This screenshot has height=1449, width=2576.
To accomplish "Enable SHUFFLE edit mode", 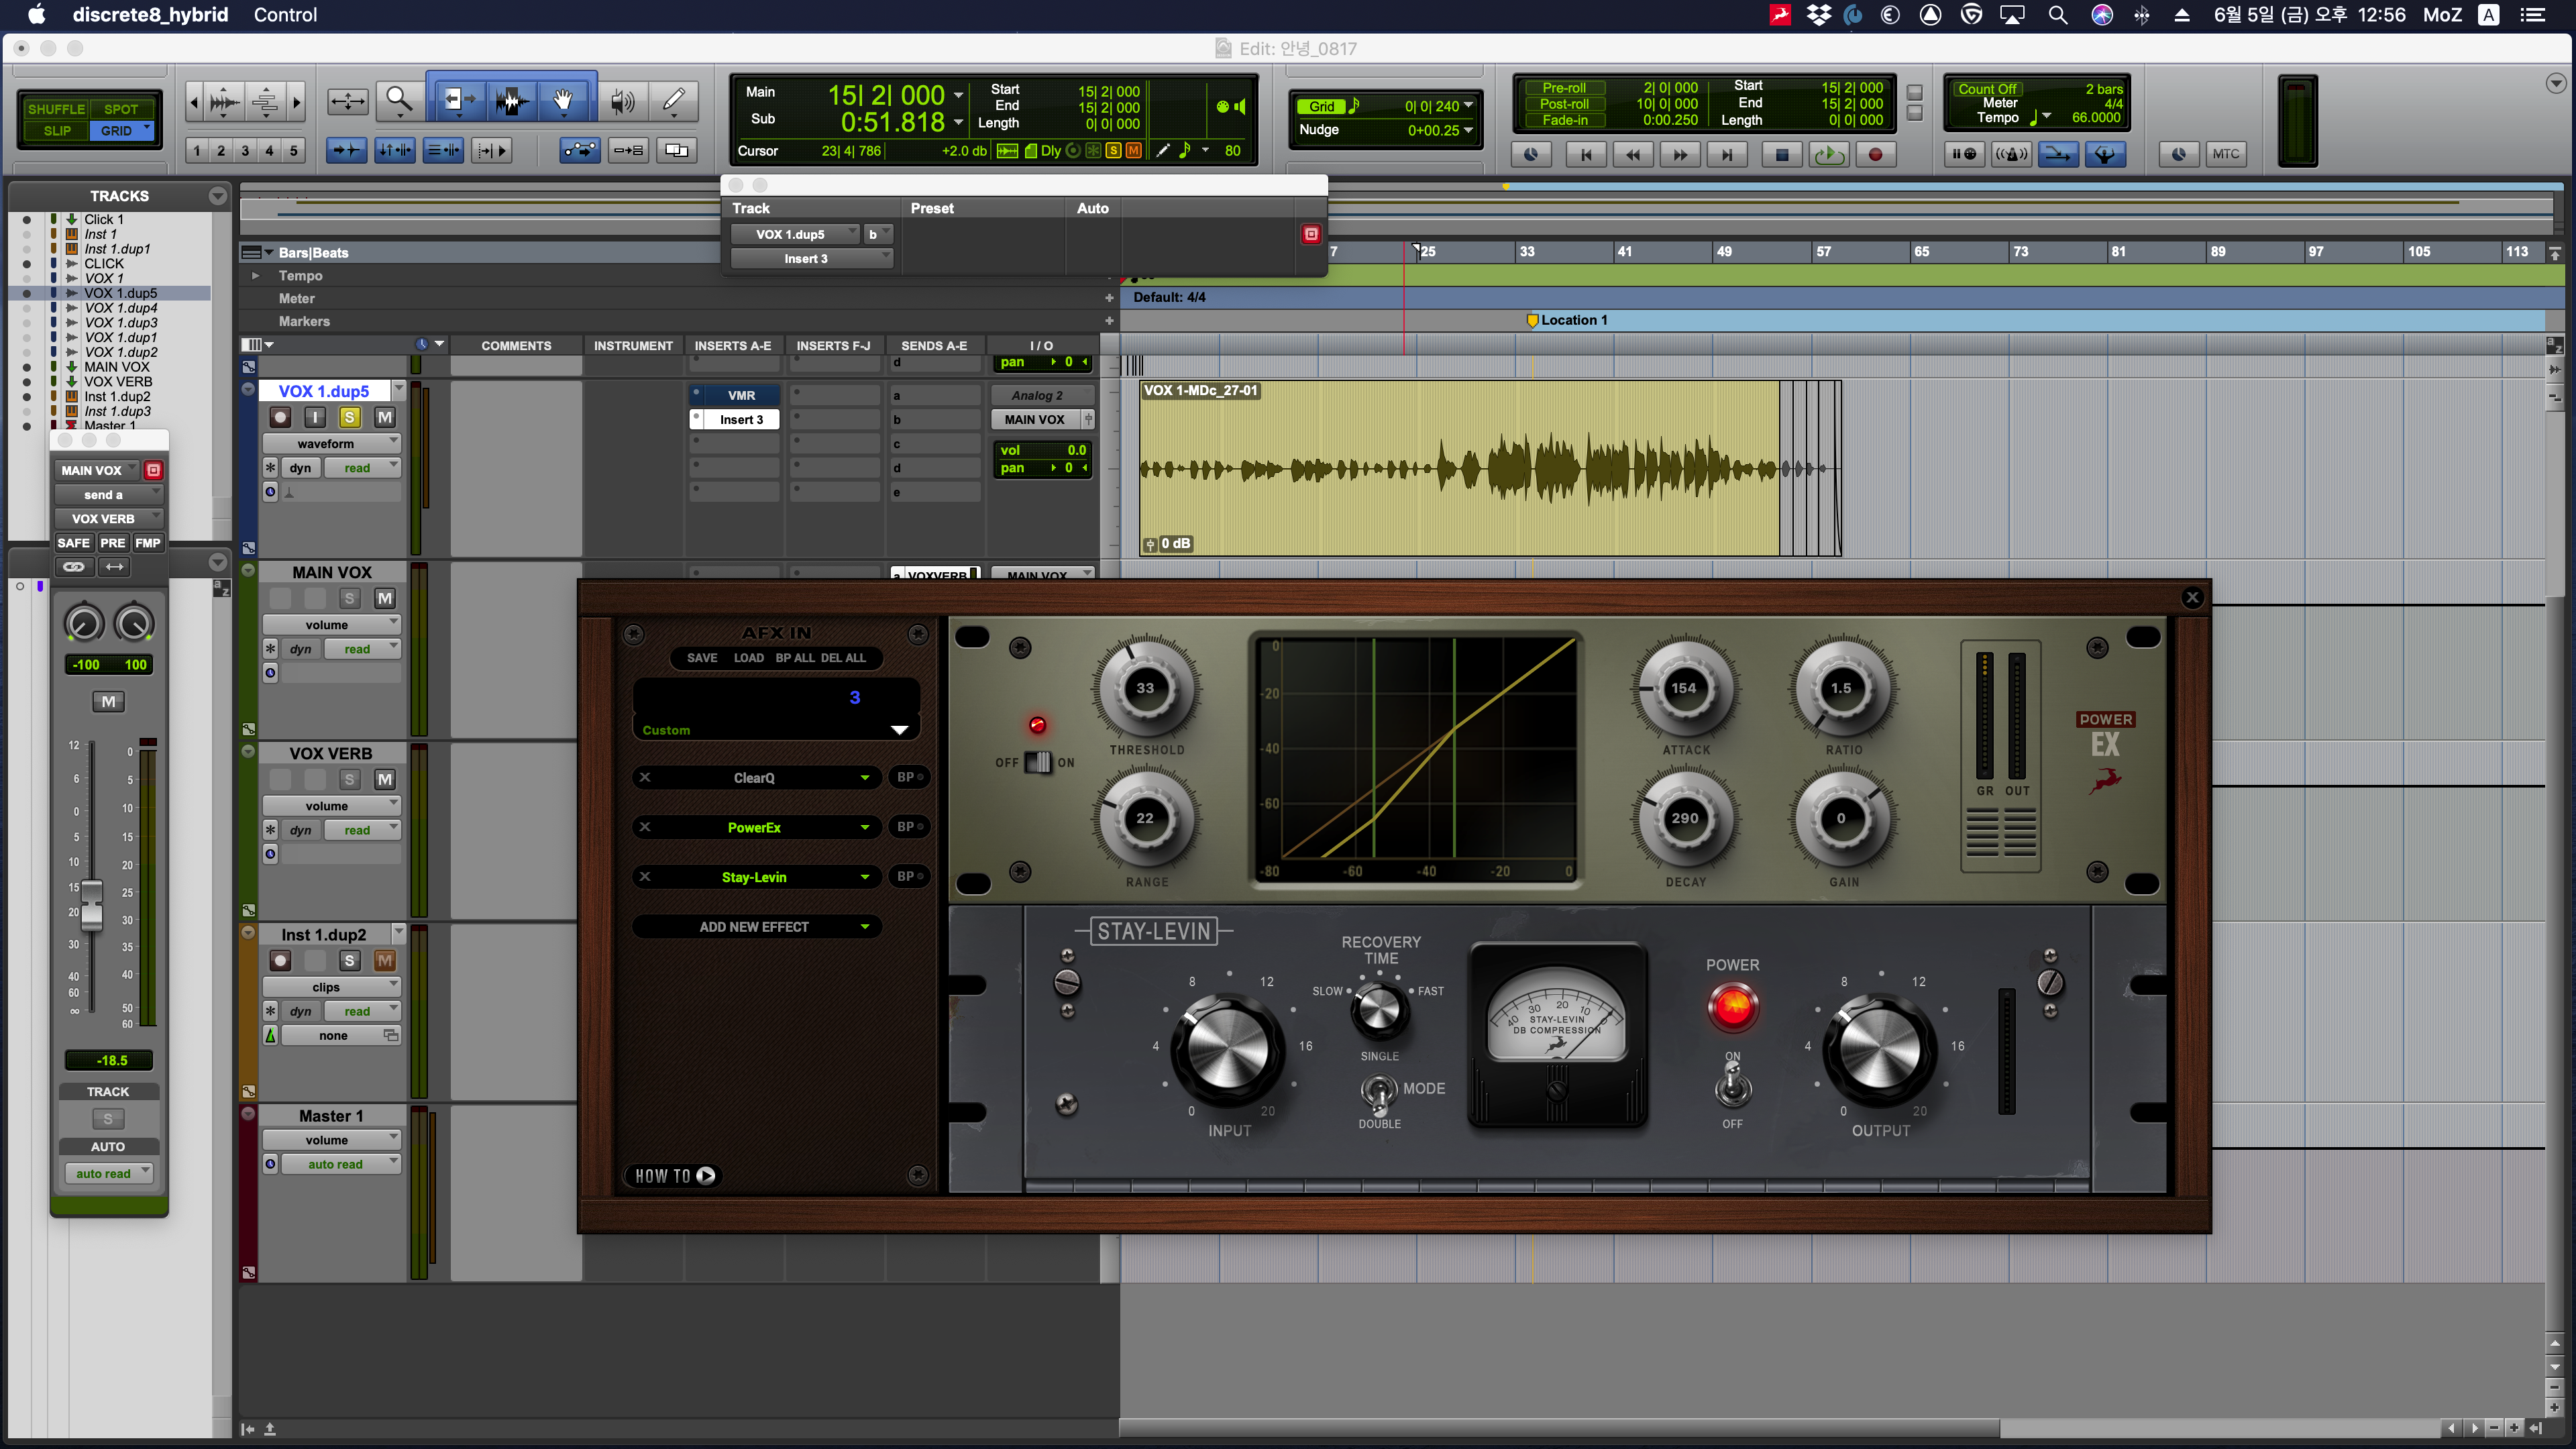I will pyautogui.click(x=56, y=109).
